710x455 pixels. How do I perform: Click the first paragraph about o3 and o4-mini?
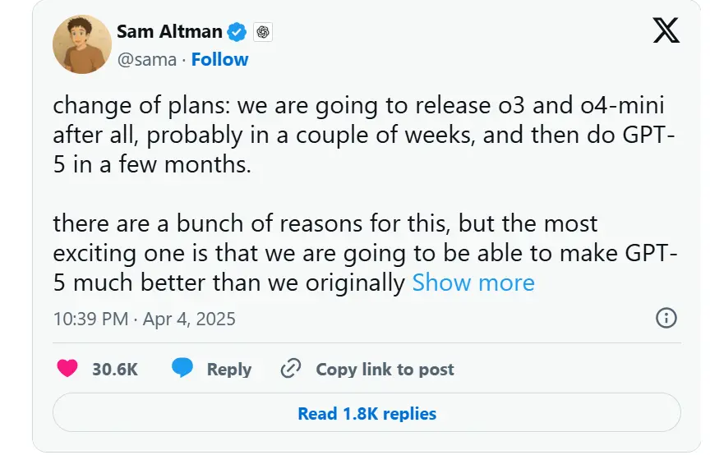(x=362, y=135)
